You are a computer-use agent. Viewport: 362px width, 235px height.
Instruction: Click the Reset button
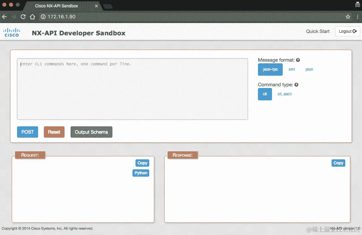[x=54, y=132]
